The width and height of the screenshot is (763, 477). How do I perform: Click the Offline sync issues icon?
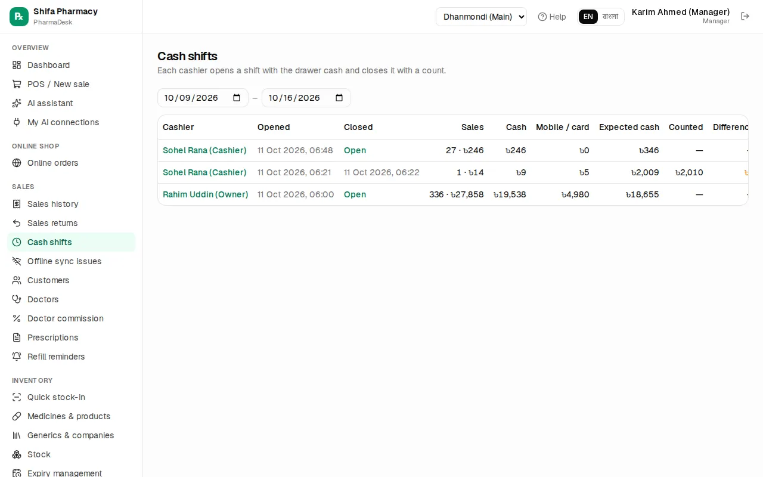(x=17, y=261)
